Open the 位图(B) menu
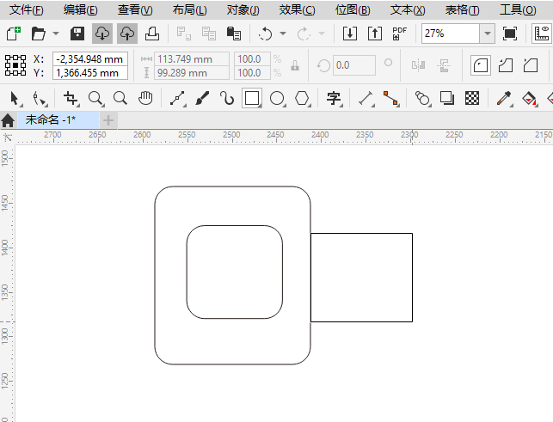This screenshot has width=553, height=422. pos(353,9)
